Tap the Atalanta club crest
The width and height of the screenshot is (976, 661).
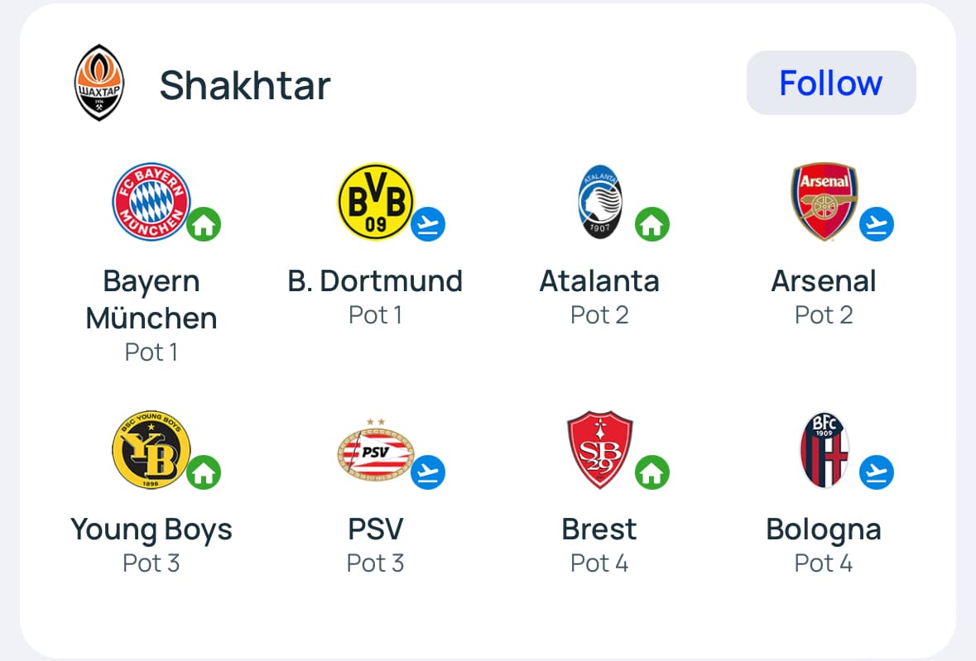(600, 202)
